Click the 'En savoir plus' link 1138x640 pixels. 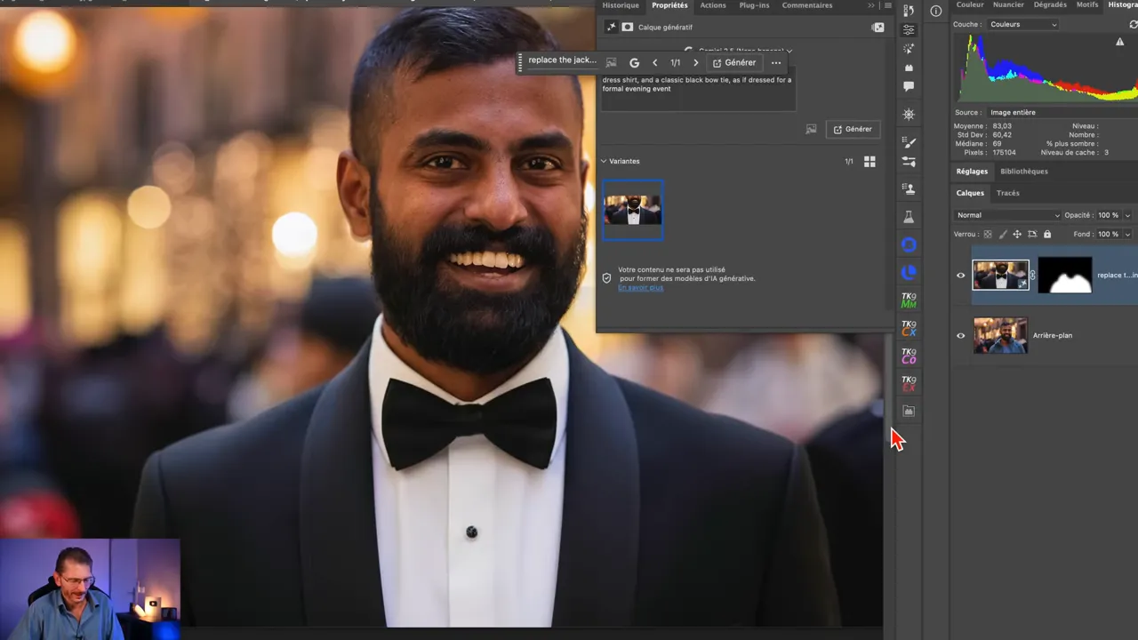[x=640, y=288]
